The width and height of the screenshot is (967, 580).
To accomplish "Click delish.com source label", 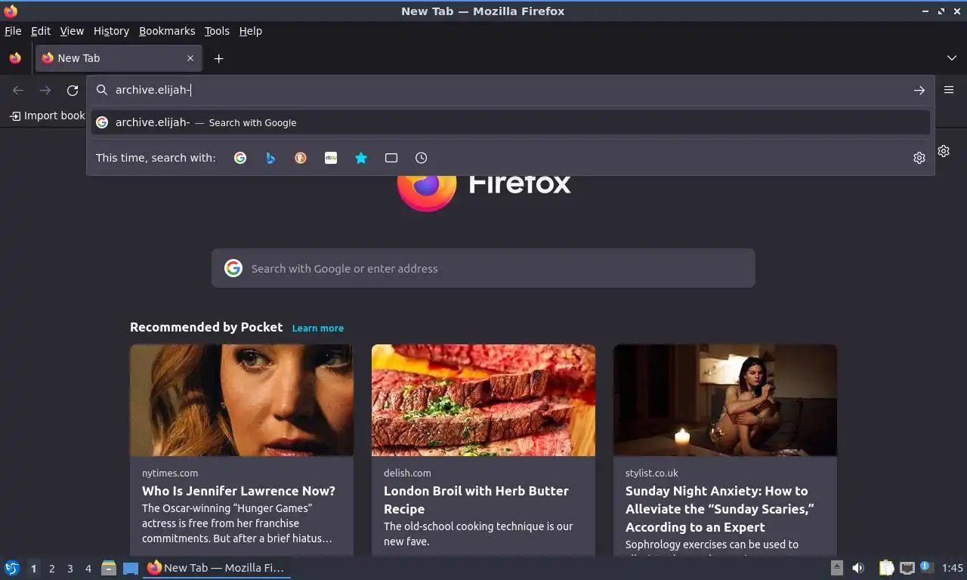I will 407,474.
